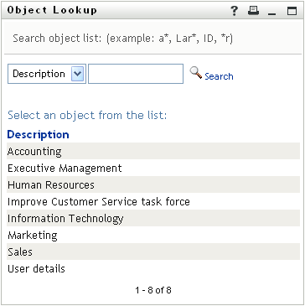Pick Improve Customer Service task force

(x=153, y=201)
